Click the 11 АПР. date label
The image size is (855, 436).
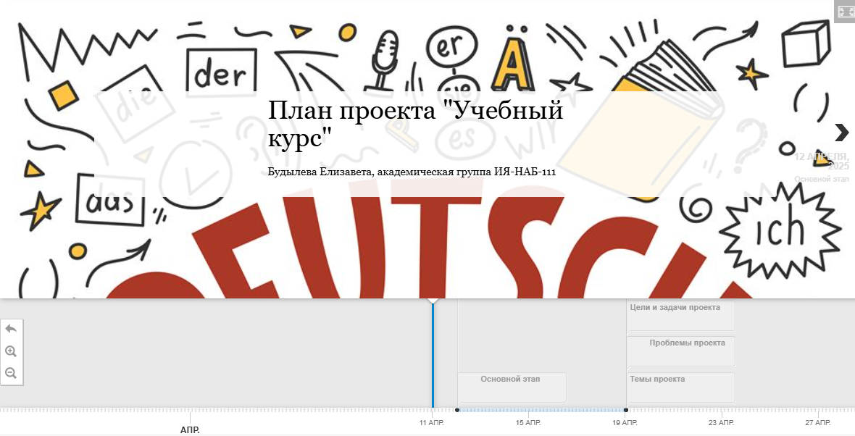[x=431, y=422]
